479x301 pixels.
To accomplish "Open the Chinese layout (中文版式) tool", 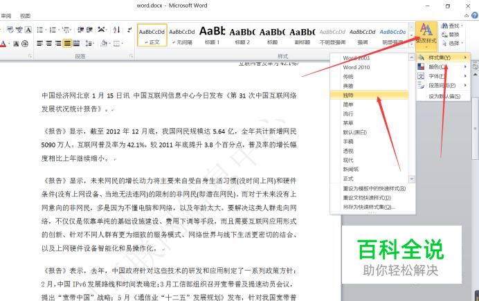I will 101,30.
